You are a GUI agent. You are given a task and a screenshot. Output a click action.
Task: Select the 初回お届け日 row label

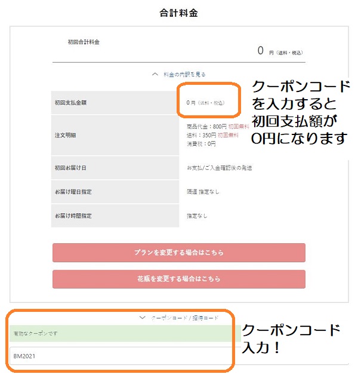point(70,168)
